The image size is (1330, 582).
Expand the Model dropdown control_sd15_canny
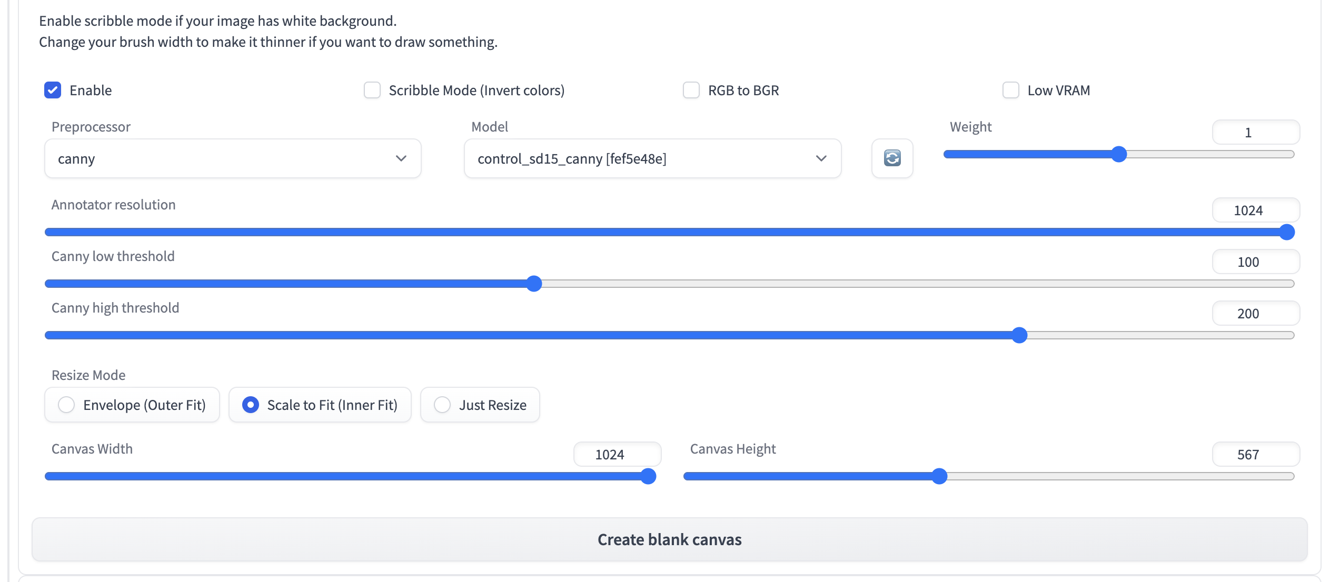[x=652, y=158]
